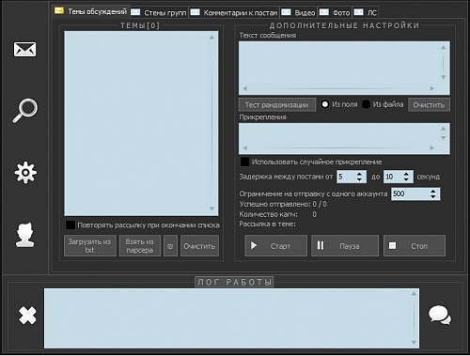The image size is (470, 356).
Task: Switch to the Стены групп tab
Action: [159, 12]
